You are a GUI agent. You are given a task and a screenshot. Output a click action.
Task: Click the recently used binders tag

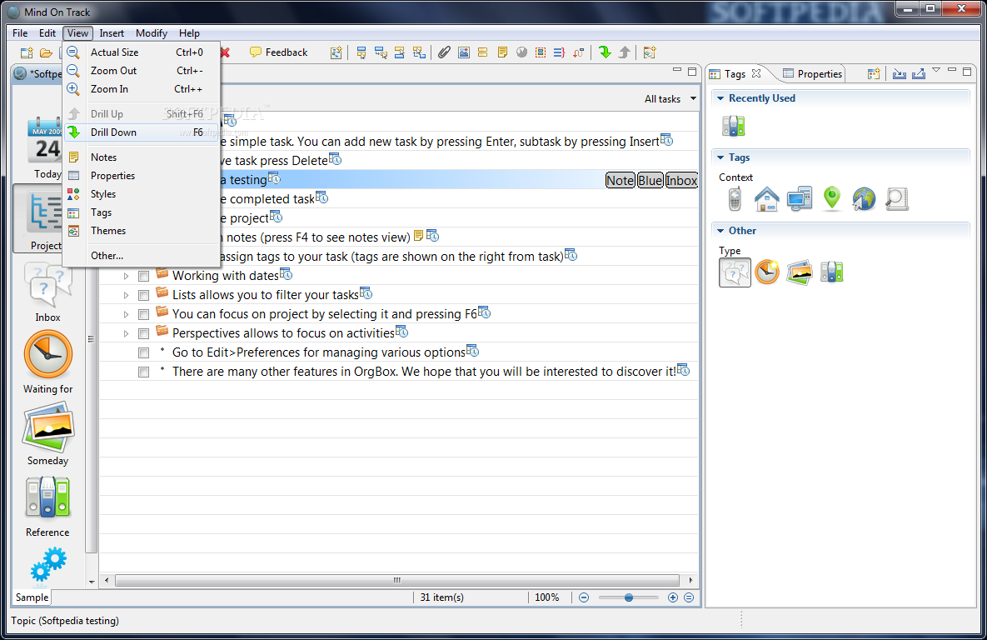[x=733, y=126]
